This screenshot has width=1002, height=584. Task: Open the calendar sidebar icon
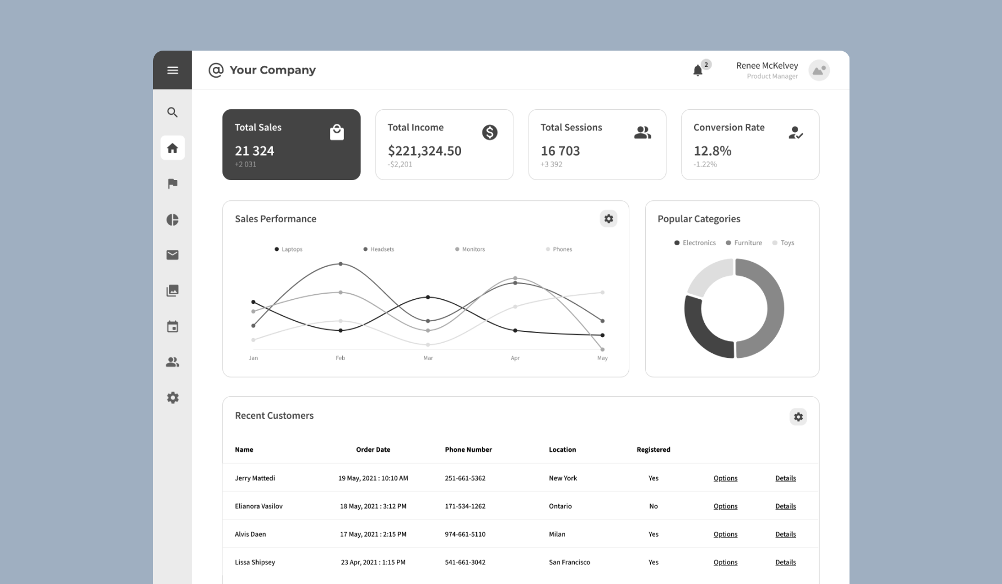point(172,326)
